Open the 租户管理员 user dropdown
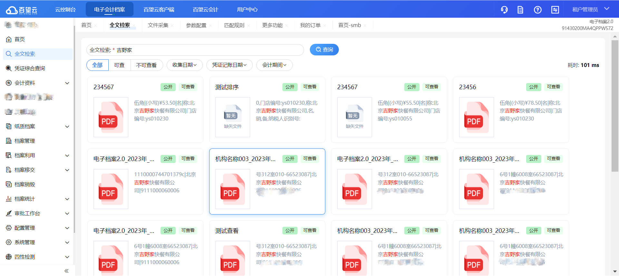619x276 pixels. (x=591, y=9)
